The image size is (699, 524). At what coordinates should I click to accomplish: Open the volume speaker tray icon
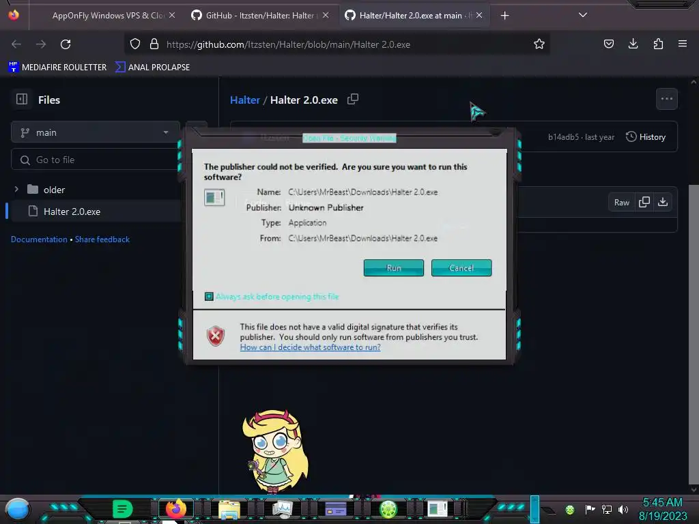[623, 509]
